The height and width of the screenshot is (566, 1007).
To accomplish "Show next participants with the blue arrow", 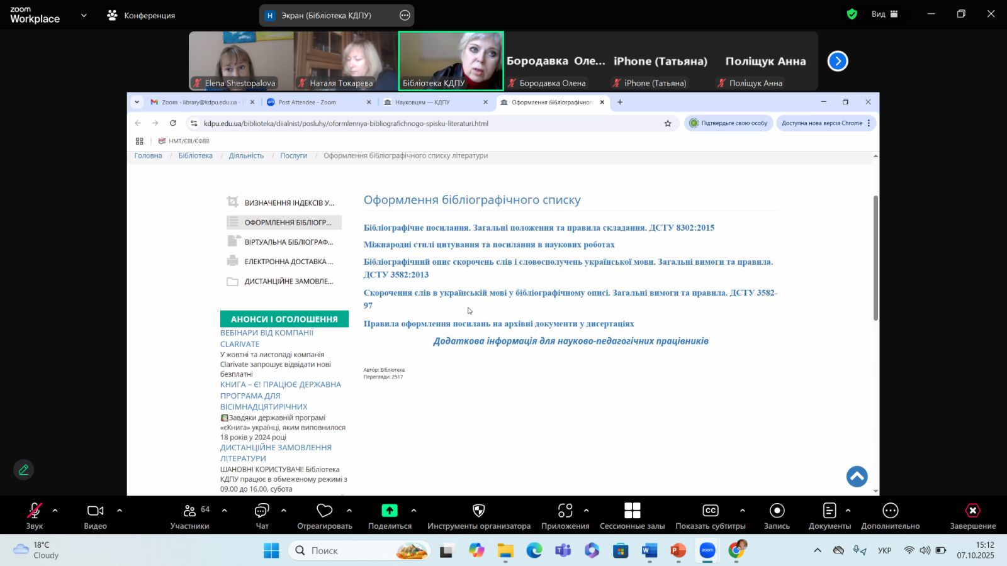I will click(x=838, y=61).
